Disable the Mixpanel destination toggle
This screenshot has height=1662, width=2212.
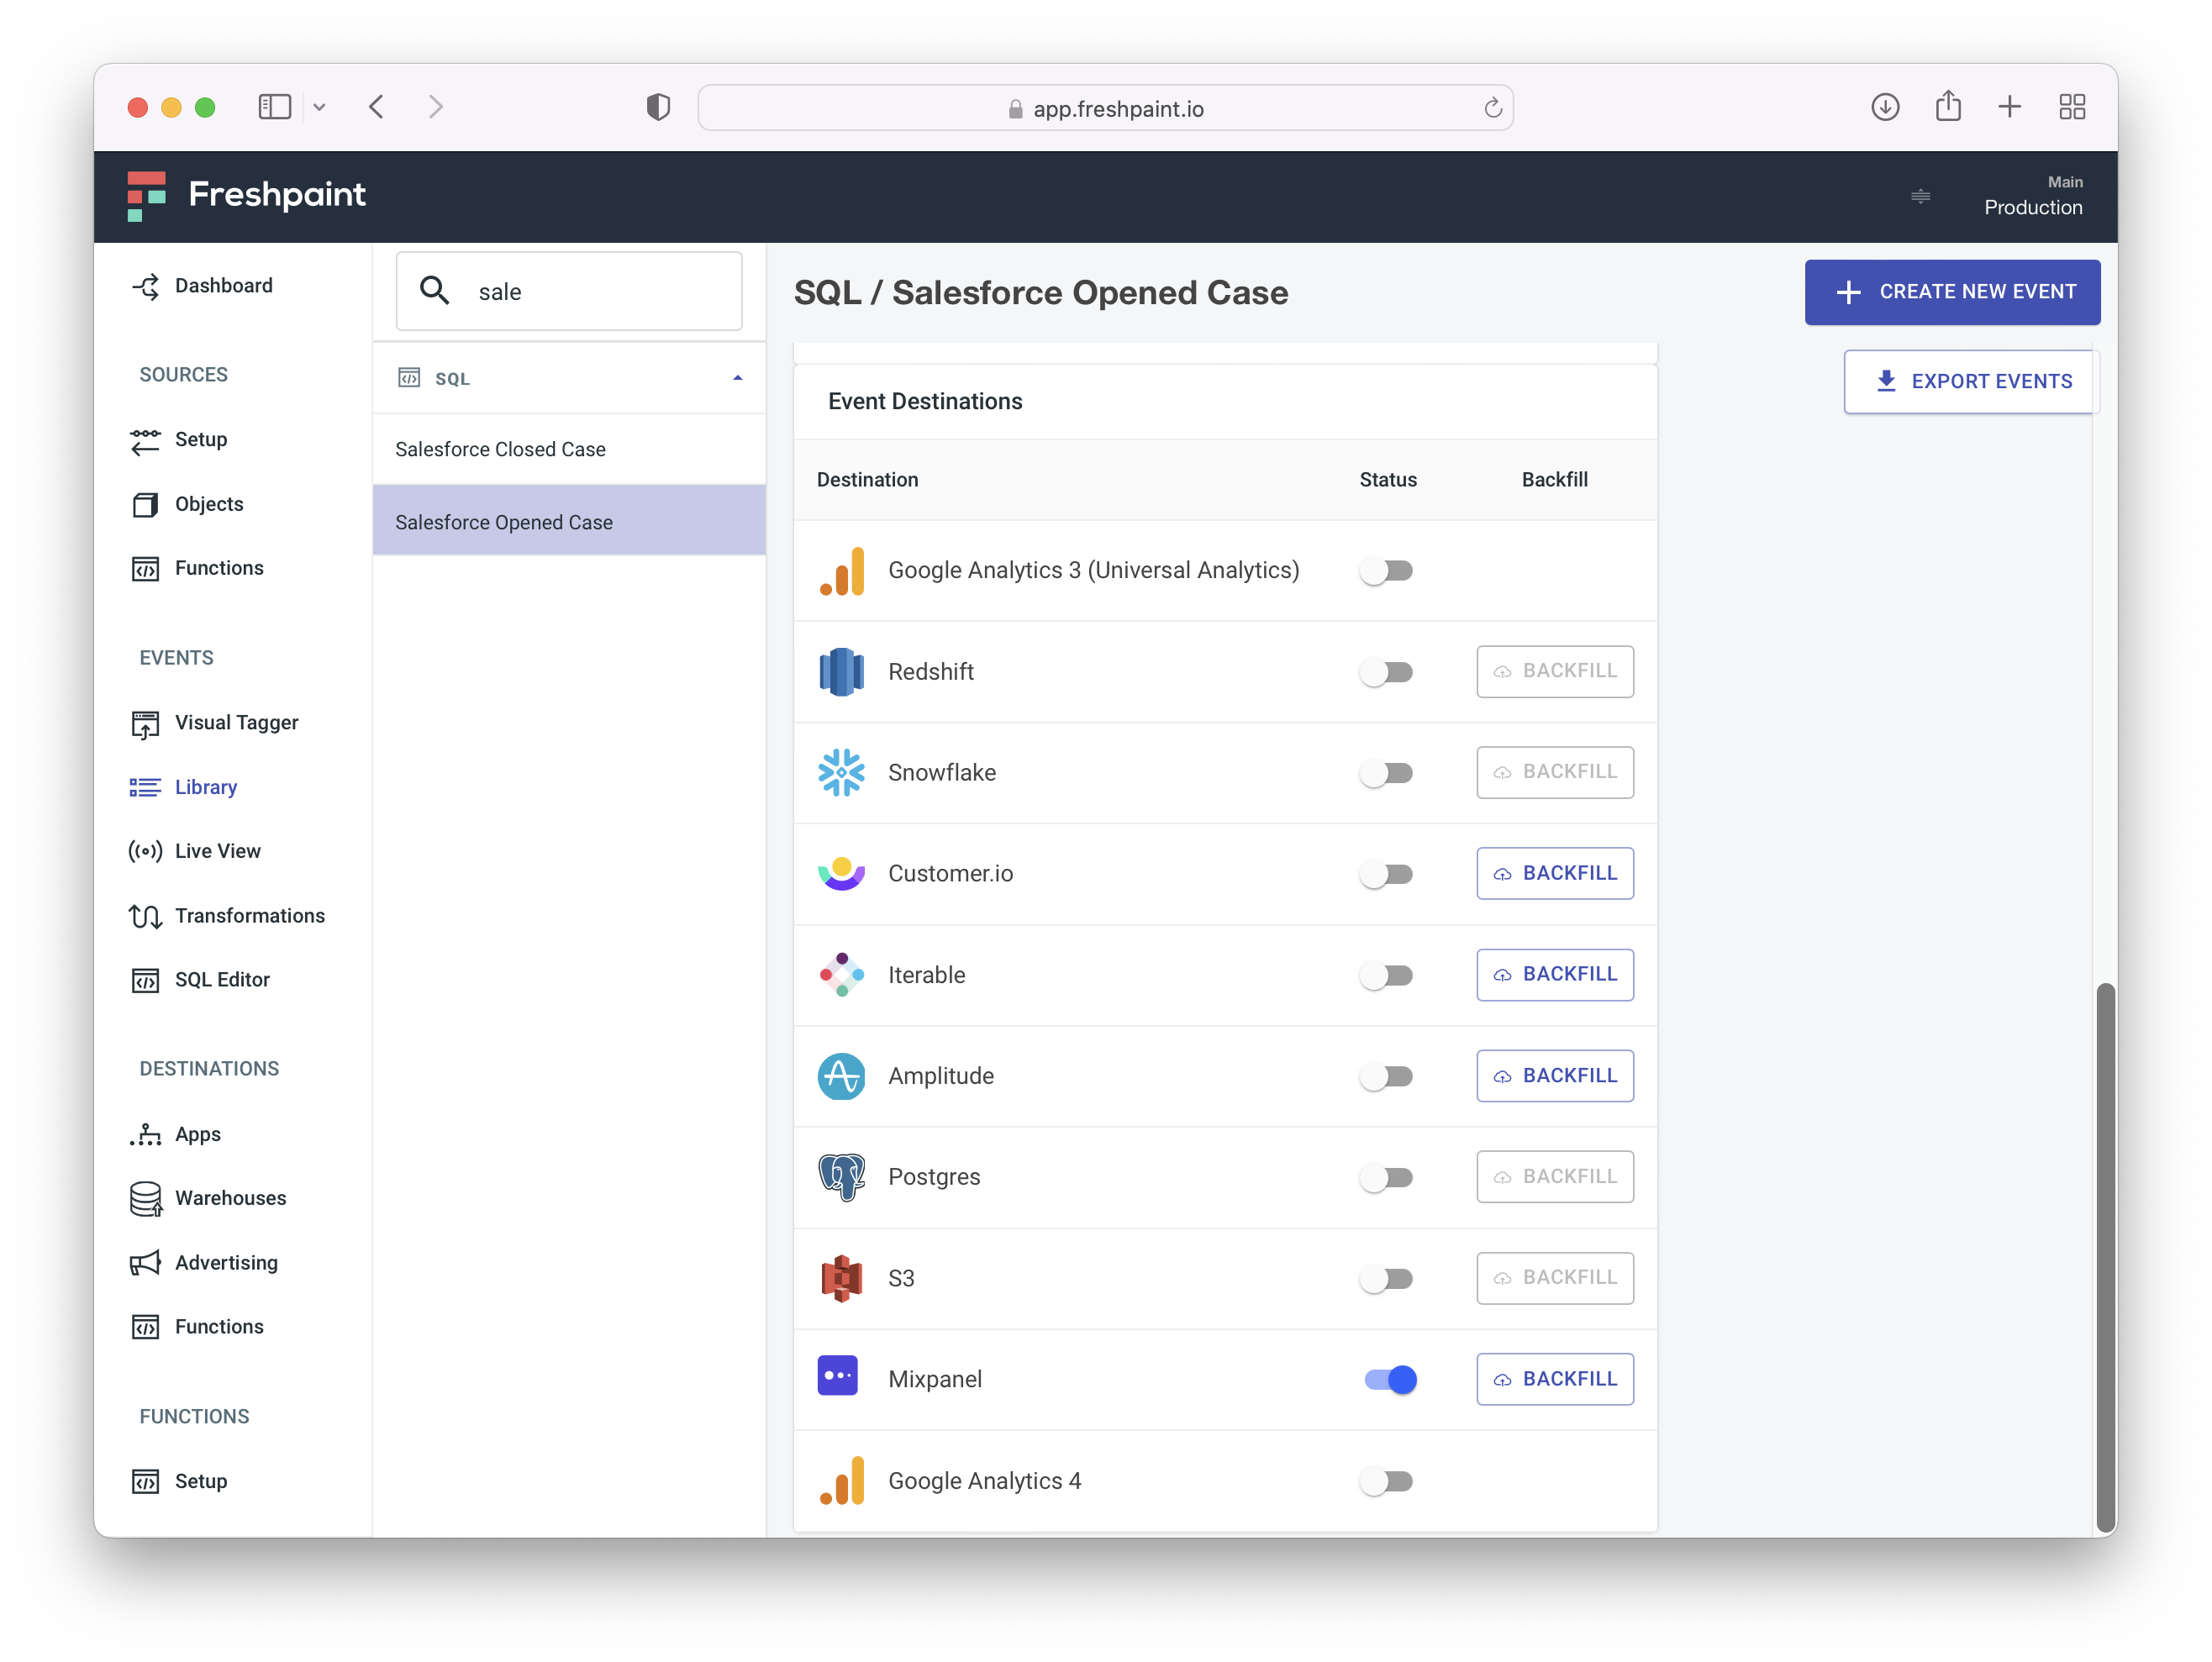(x=1389, y=1380)
